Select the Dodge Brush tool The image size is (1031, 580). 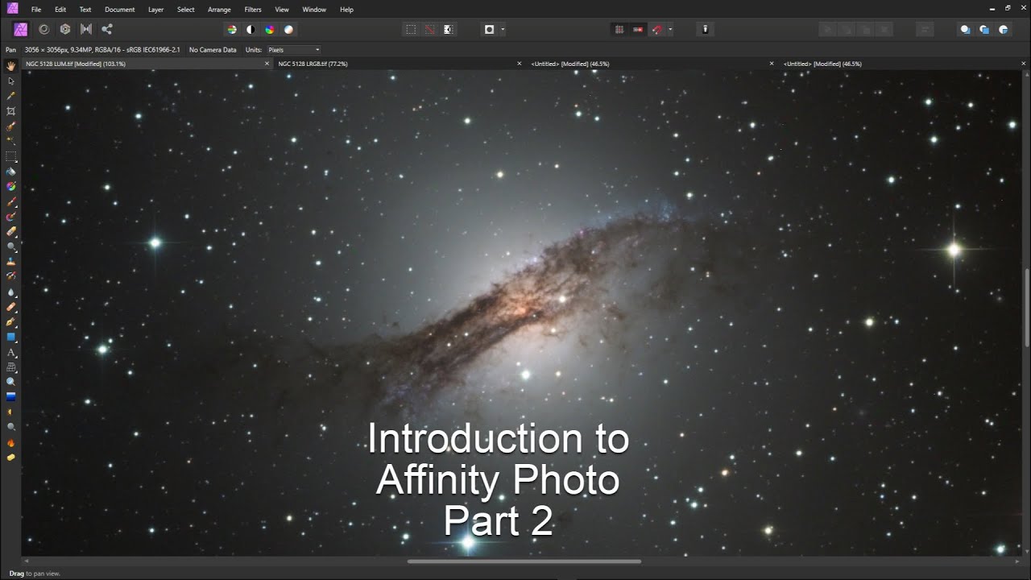11,246
